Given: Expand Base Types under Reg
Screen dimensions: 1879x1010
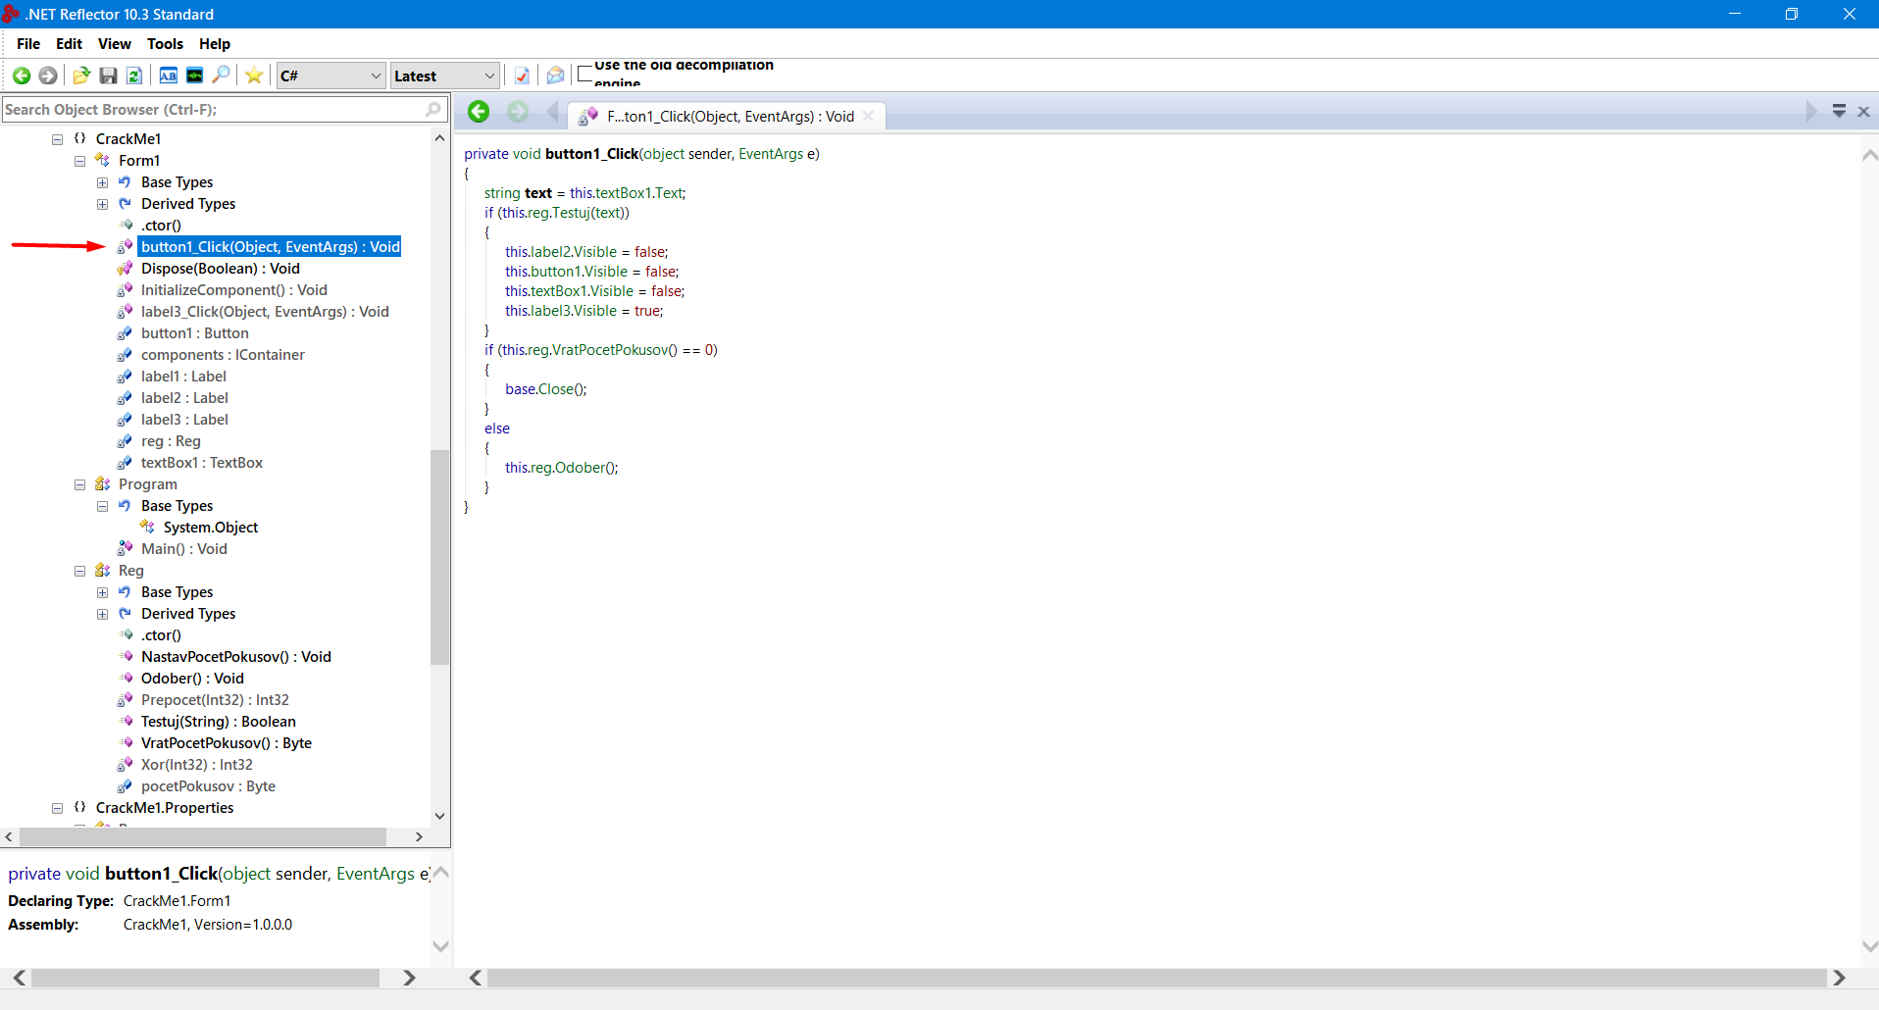Looking at the screenshot, I should pos(102,592).
